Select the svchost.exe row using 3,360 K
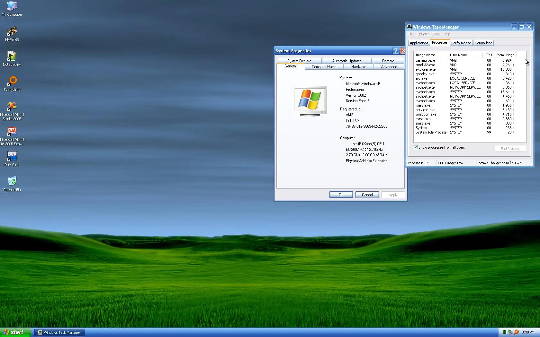The image size is (540, 337). click(x=465, y=87)
